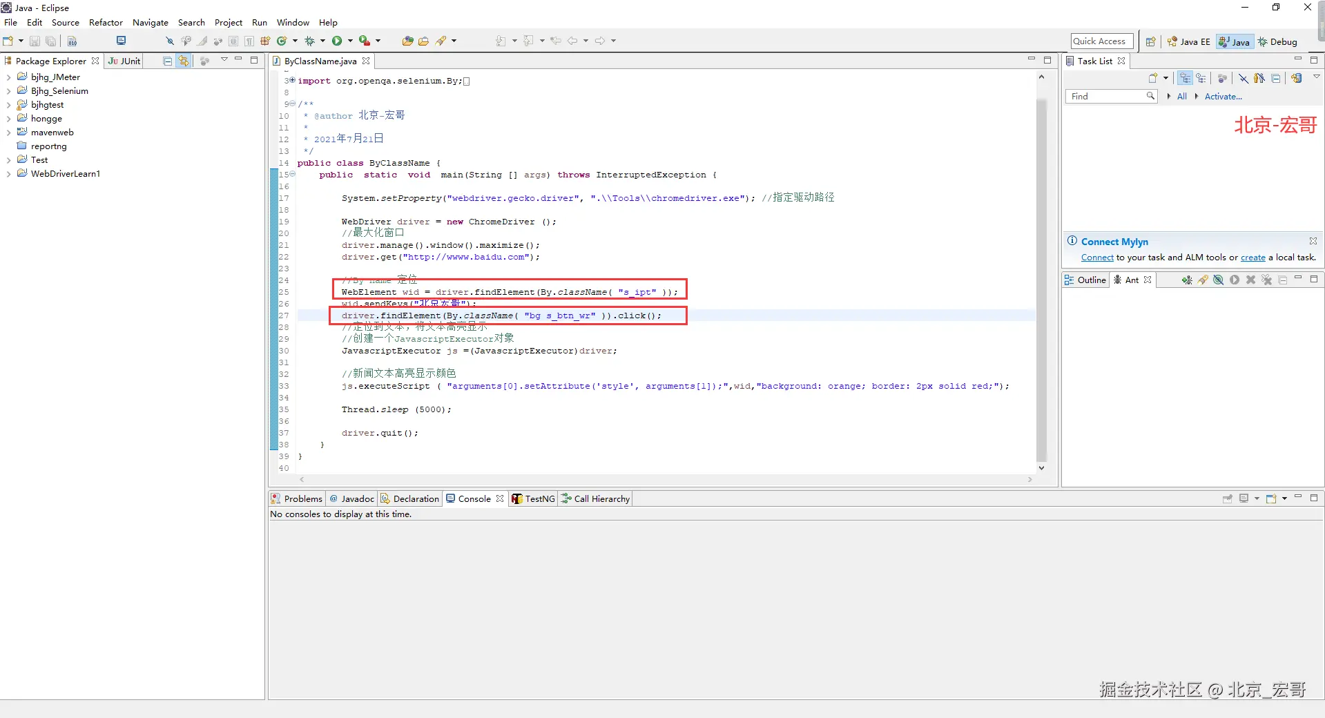
Task: Click the Open Type icon
Action: coord(407,41)
